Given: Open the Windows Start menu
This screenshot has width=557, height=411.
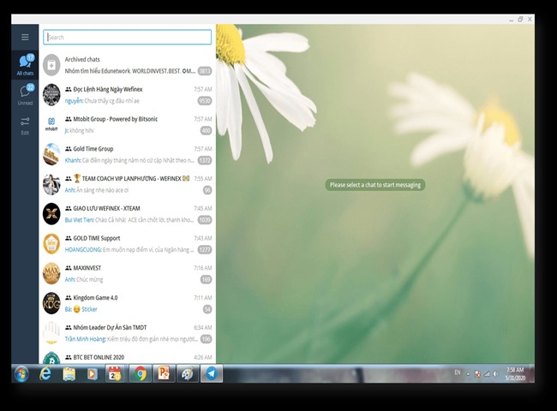Looking at the screenshot, I should (21, 373).
